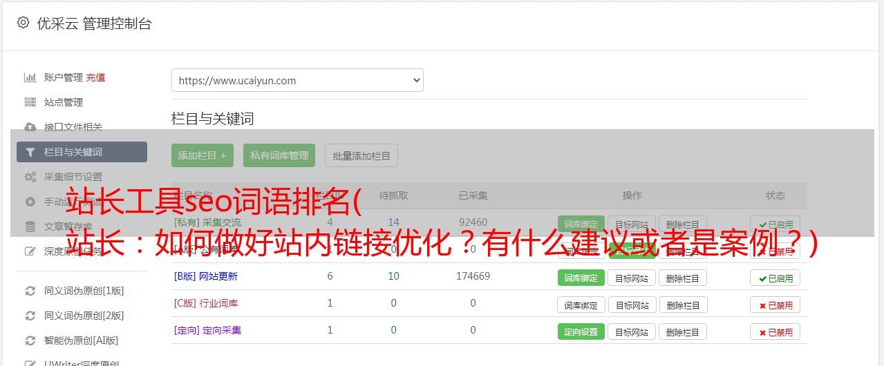
Task: Click the 栏目与关键词 page heading
Action: 213,119
